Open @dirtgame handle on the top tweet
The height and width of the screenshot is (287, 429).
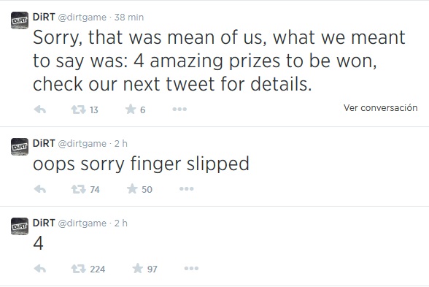click(82, 18)
